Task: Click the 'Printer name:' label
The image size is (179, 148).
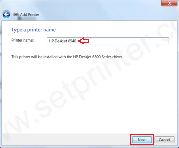Action: click(x=23, y=40)
